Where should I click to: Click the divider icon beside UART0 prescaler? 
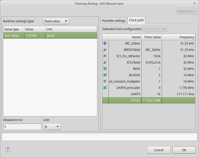[x=105, y=88]
